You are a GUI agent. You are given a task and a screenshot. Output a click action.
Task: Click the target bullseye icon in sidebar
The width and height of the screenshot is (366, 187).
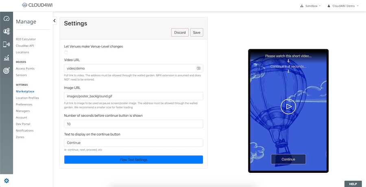[x=7, y=71]
